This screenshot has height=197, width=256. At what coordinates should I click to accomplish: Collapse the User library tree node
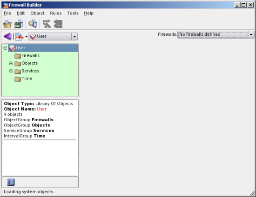tap(5, 48)
